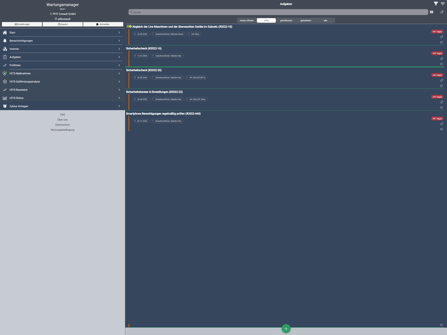Screen dimensions: 447x335
Task: Click the bell icon for Benachrichtigungen
Action: click(5, 41)
